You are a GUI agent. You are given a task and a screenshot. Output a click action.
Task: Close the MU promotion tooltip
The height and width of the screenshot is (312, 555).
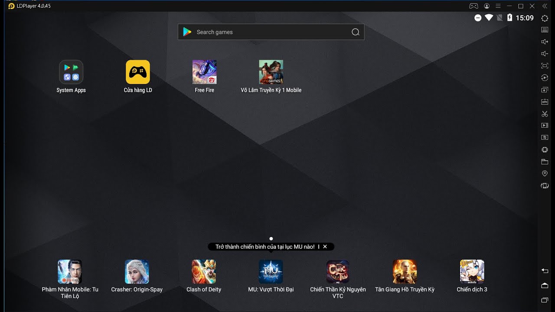pyautogui.click(x=325, y=247)
